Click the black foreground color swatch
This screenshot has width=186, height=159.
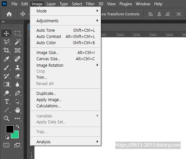tap(10, 129)
